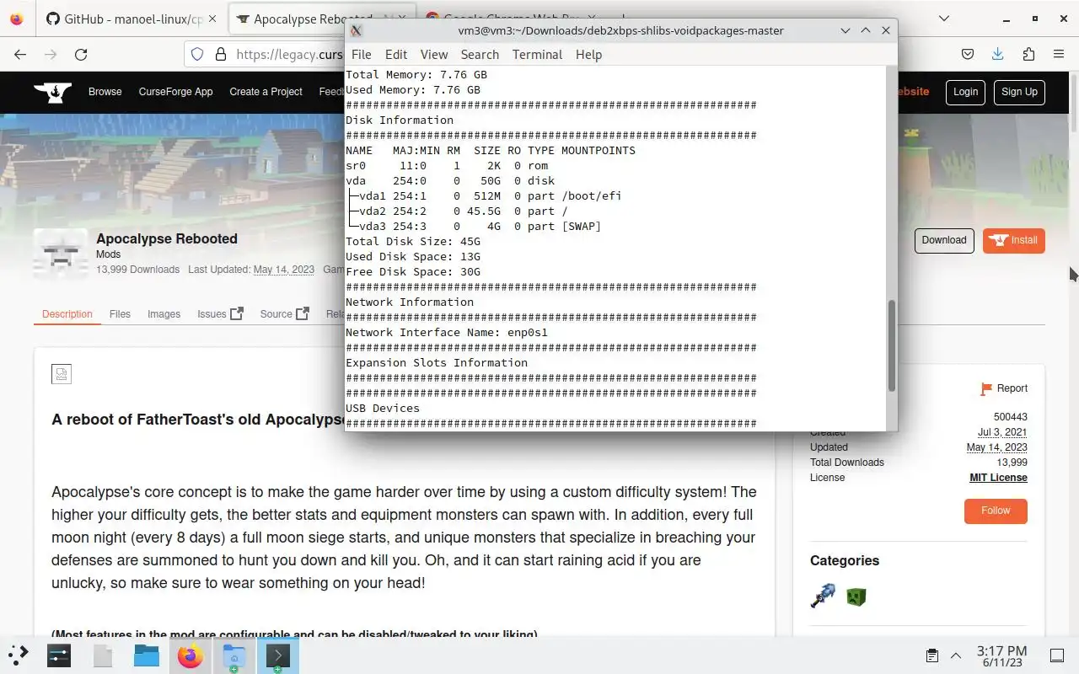Open the terminal Help menu
The width and height of the screenshot is (1079, 674).
coord(588,54)
